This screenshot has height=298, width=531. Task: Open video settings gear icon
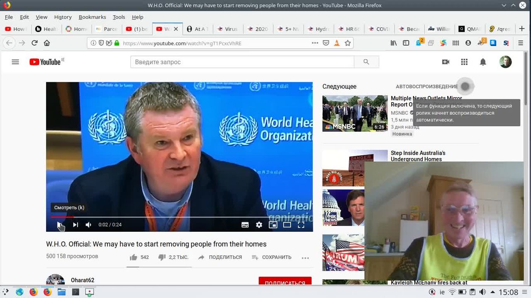click(x=259, y=225)
